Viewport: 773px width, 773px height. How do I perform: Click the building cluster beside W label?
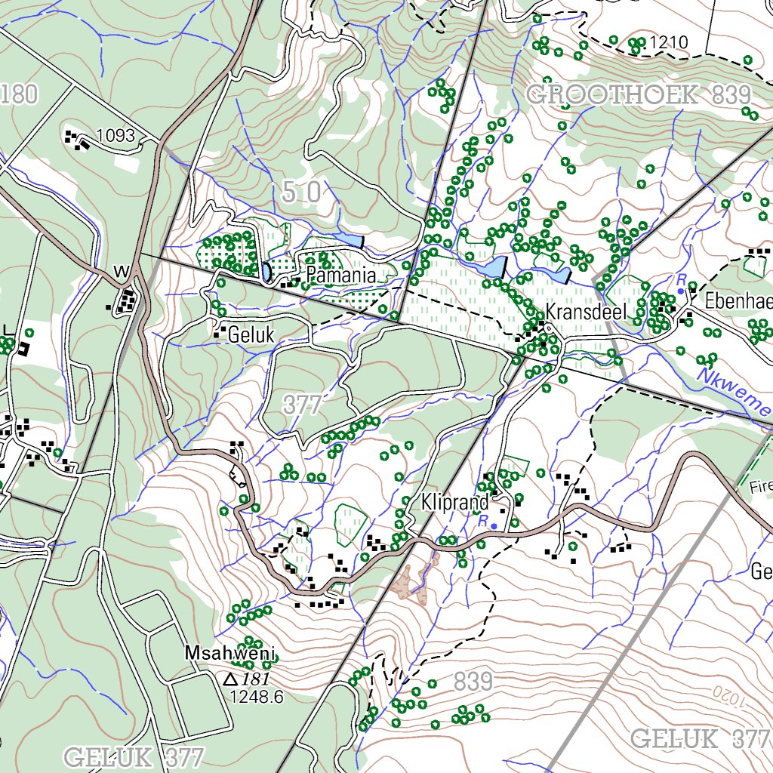pos(125,301)
